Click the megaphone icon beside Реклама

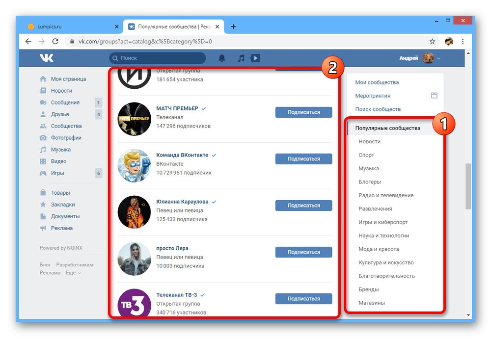pyautogui.click(x=43, y=228)
